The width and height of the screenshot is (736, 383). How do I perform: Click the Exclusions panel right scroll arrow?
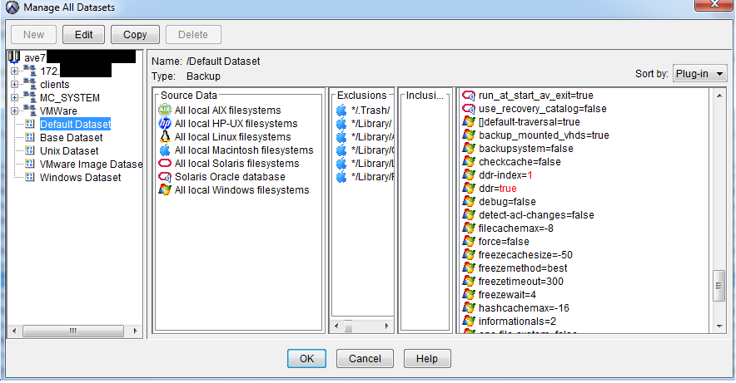pos(387,326)
